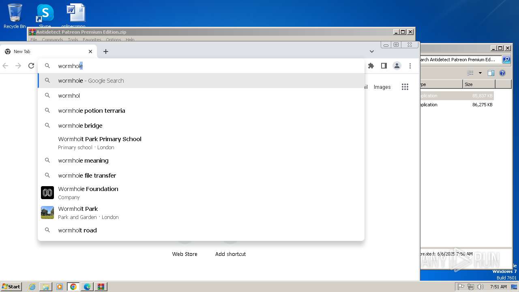Click Wormholt Park photo thumbnail
The height and width of the screenshot is (292, 519).
coord(47,213)
